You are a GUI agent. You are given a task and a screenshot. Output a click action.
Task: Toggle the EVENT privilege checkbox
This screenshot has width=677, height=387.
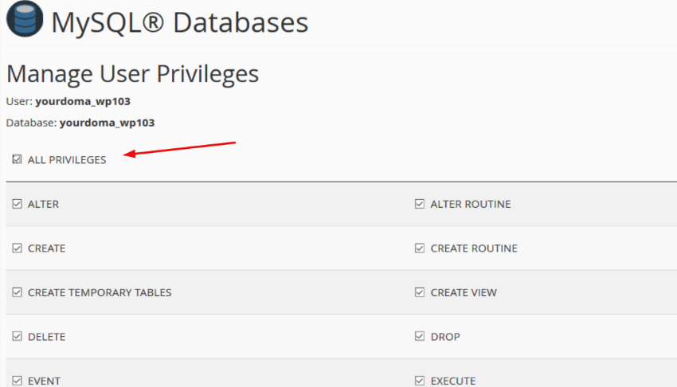point(17,381)
